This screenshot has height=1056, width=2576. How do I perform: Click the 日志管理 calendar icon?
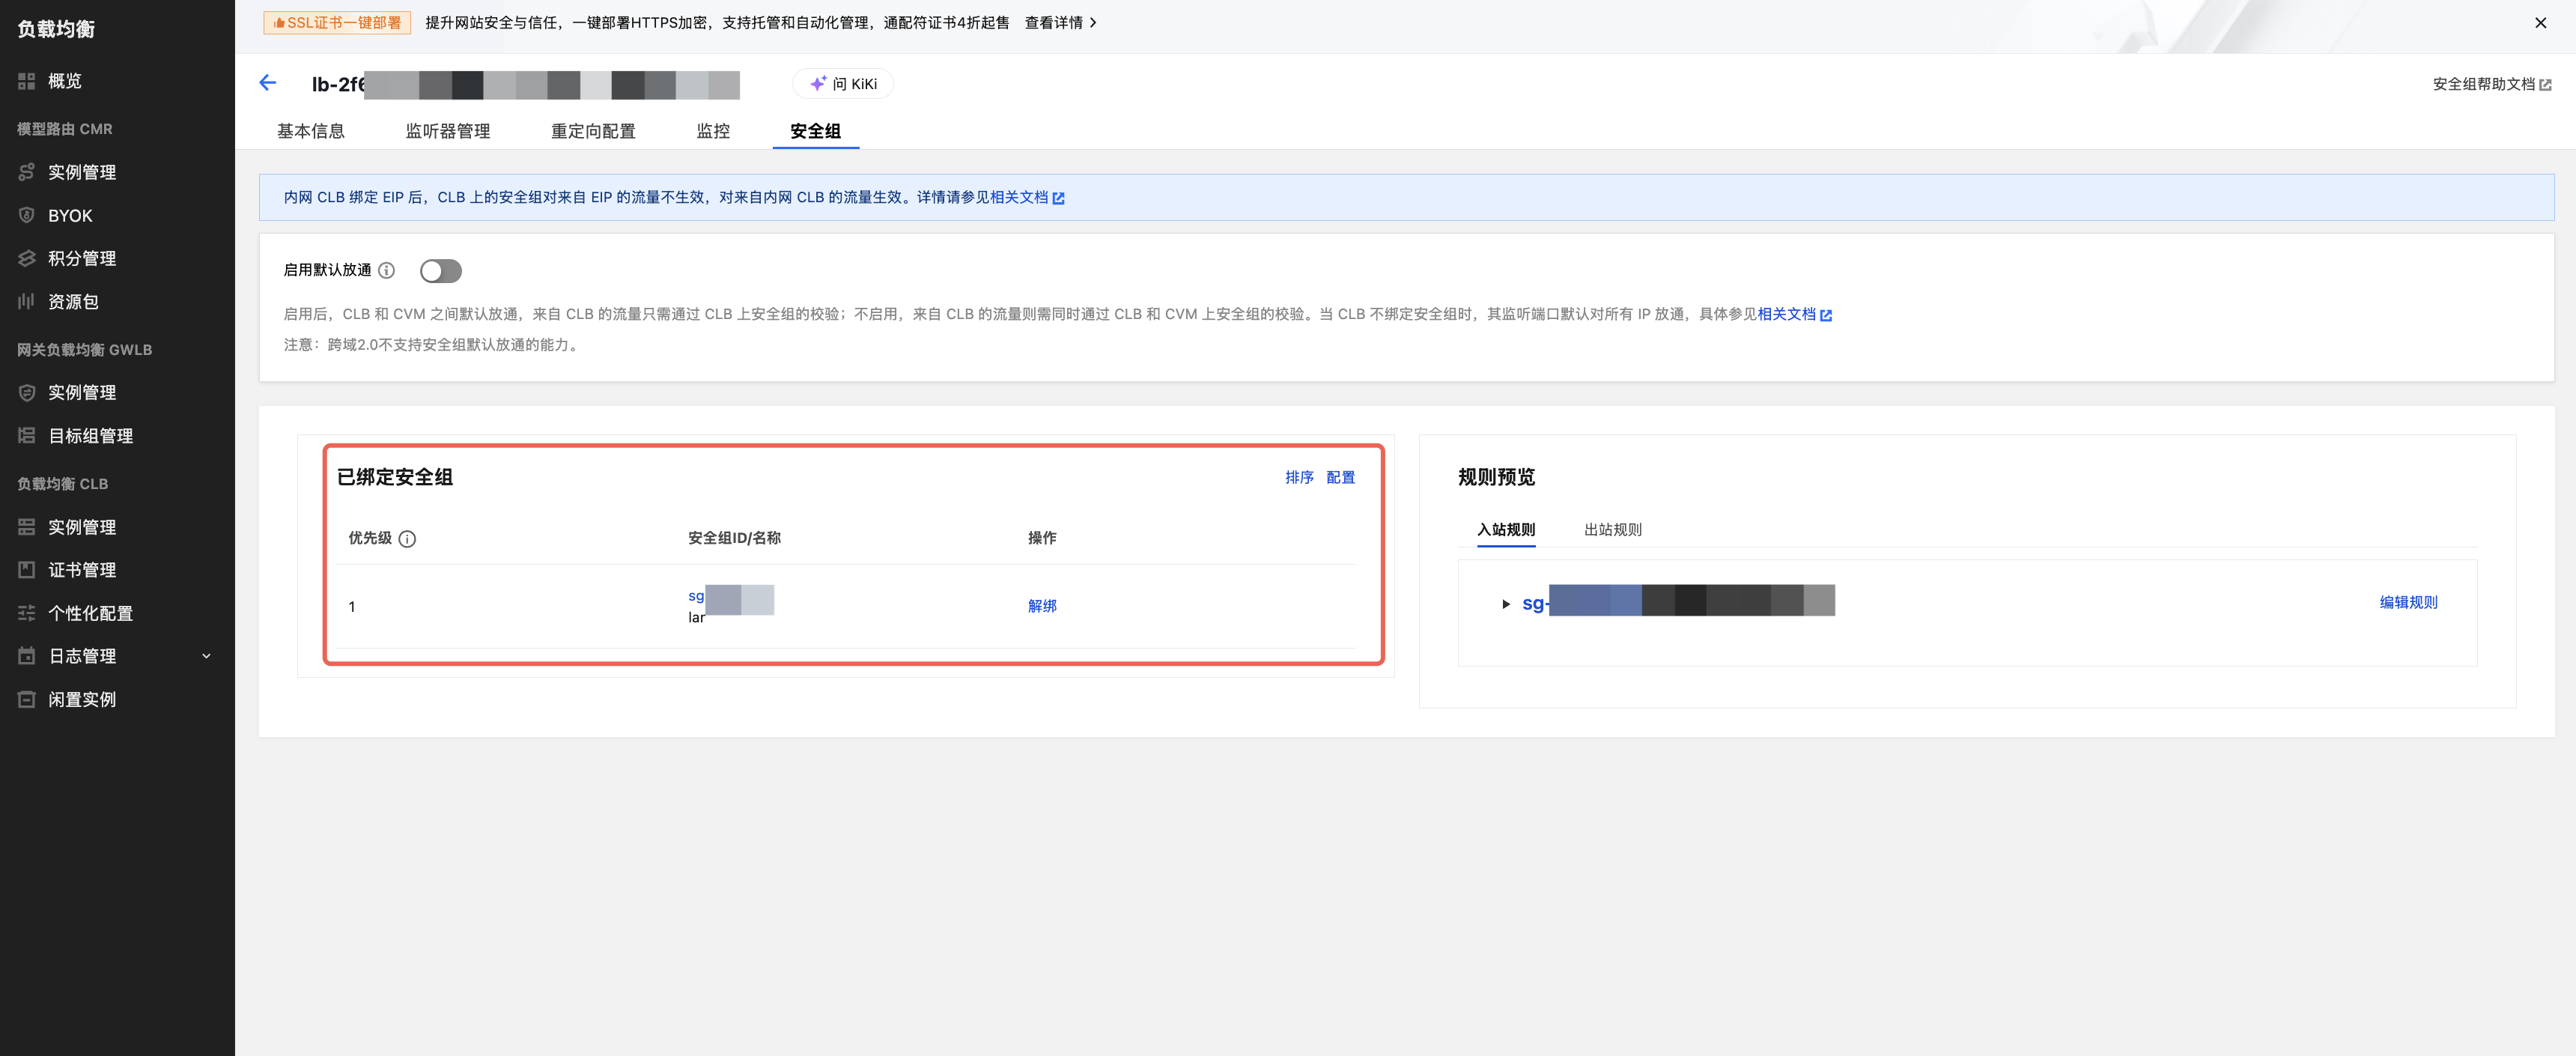tap(27, 656)
